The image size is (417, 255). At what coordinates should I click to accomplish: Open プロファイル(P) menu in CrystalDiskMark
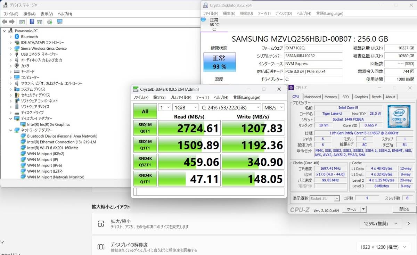(x=181, y=97)
